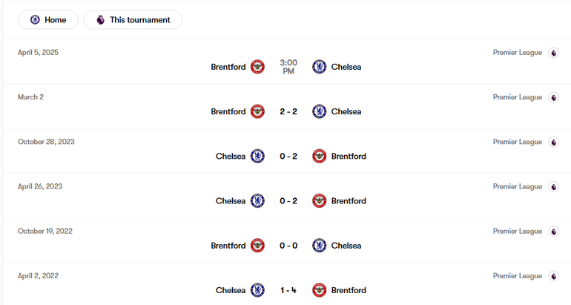Click Premier League icon for April 2, 2022 match

click(x=553, y=276)
